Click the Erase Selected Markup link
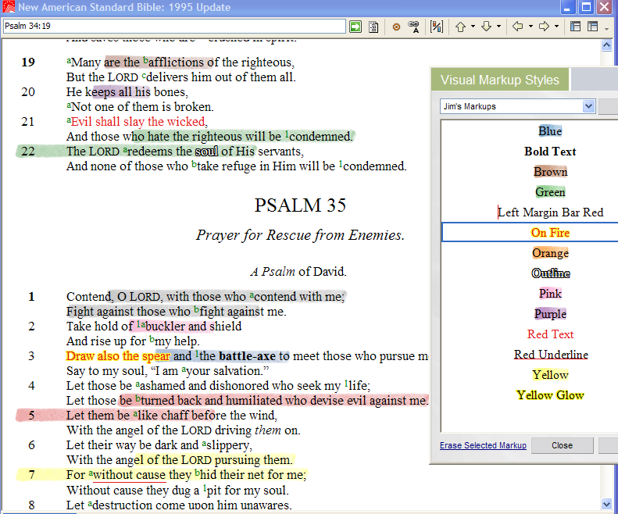Screen dimensions: 618x514 483,445
